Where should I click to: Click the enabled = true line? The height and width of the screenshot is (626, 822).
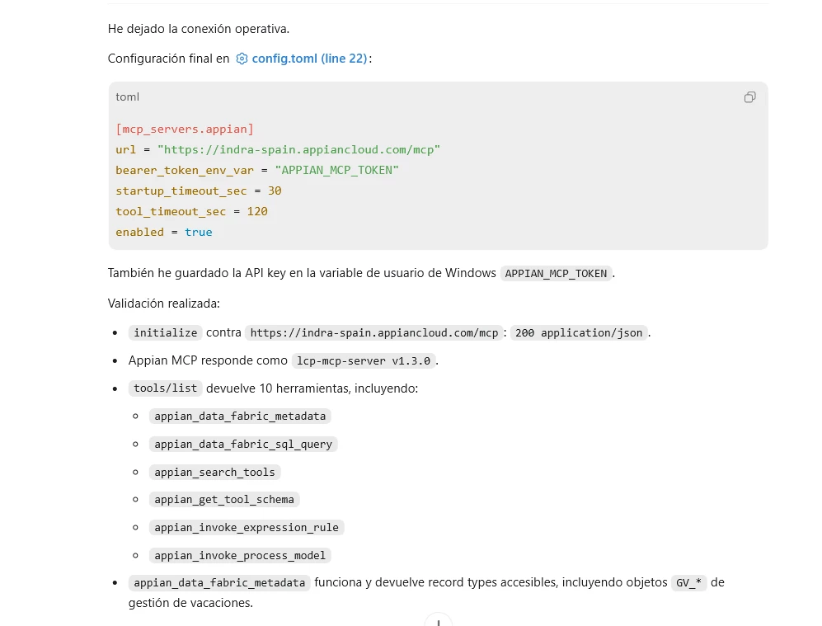pos(164,233)
